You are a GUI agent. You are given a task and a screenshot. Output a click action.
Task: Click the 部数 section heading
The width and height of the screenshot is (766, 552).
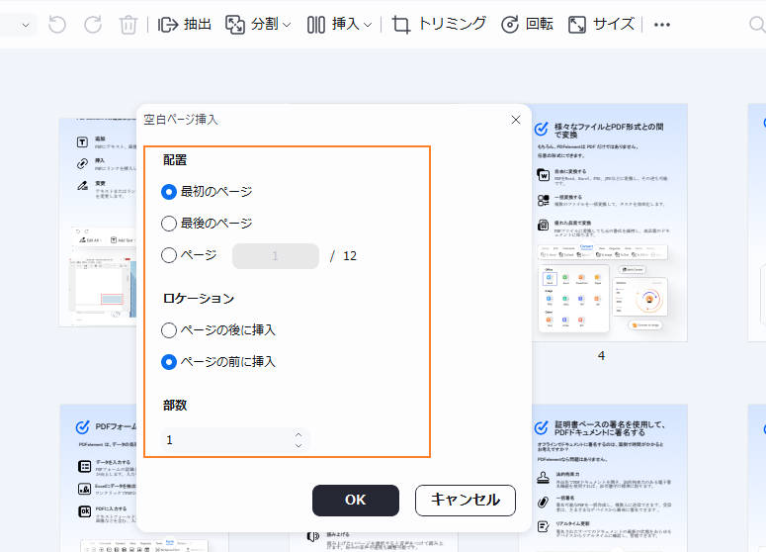pos(175,405)
